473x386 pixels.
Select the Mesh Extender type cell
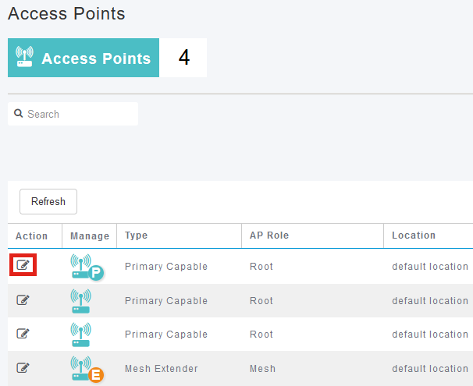pyautogui.click(x=162, y=369)
